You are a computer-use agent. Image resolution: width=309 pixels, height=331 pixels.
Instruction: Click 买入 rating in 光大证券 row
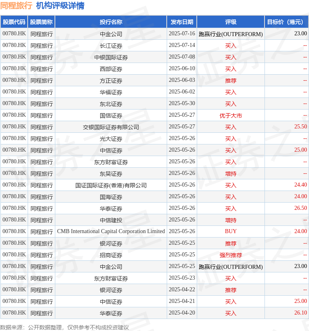[x=231, y=139]
